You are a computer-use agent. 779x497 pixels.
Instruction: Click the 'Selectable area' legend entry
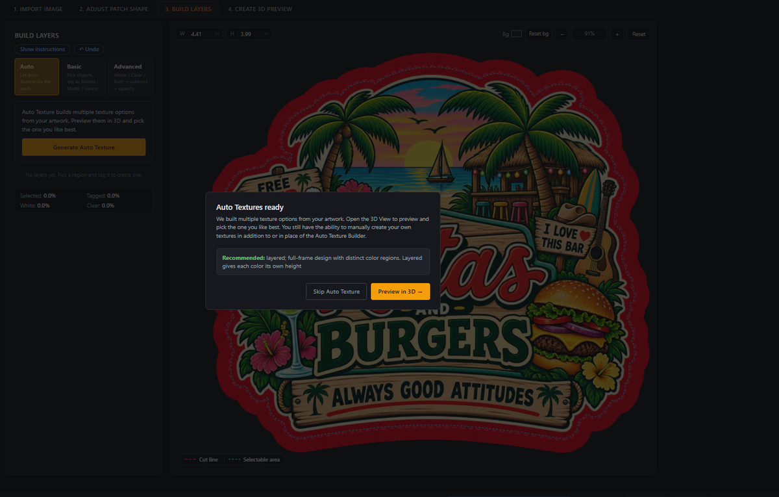(x=254, y=459)
